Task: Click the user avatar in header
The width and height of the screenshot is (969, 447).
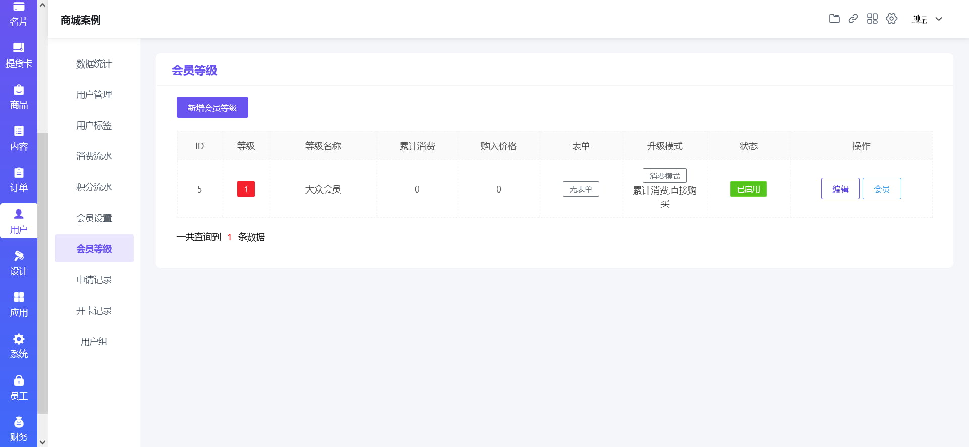Action: click(920, 19)
